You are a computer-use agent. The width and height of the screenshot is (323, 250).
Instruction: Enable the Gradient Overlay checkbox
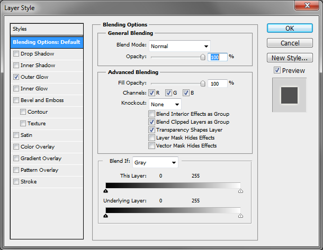16,159
